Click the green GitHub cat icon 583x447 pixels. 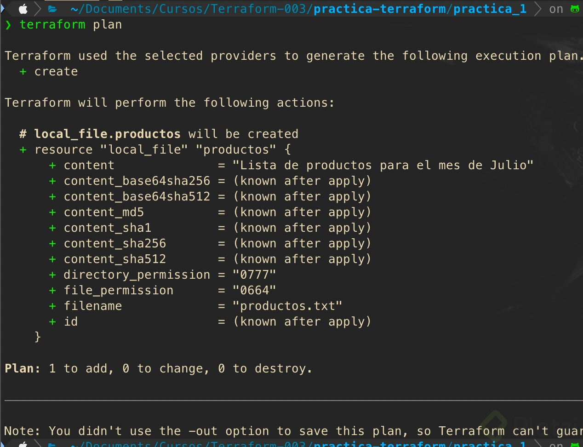point(575,9)
